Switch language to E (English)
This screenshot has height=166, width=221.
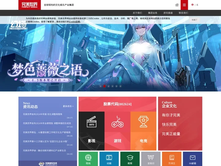pos(197,5)
